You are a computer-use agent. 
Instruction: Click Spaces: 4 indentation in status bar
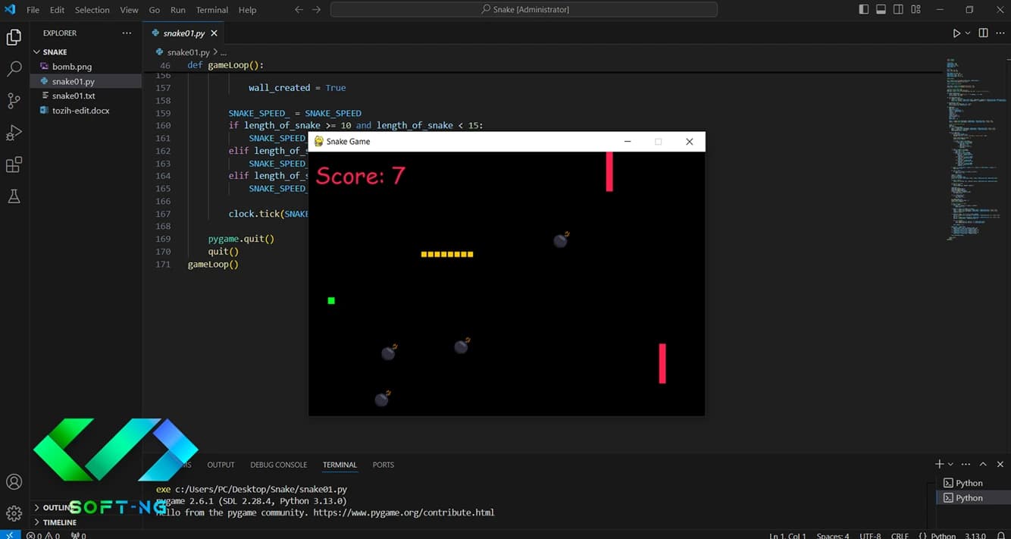833,536
